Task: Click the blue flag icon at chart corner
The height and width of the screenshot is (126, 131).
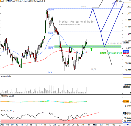Action: (127, 125)
